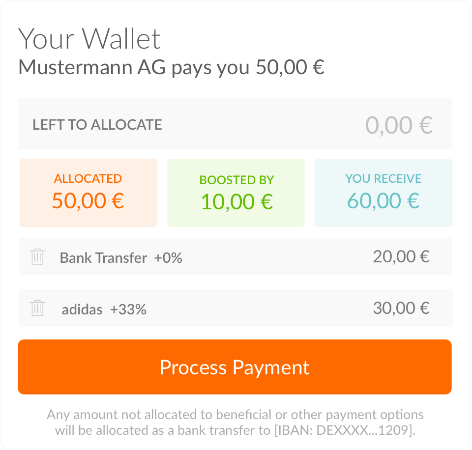Click the Process Payment button

pos(235,366)
